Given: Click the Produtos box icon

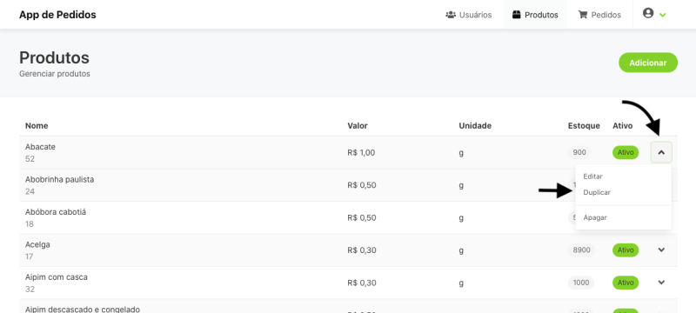Looking at the screenshot, I should [x=516, y=15].
